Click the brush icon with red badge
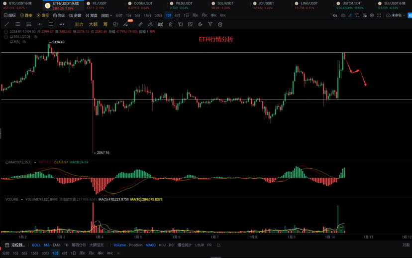The width and height of the screenshot is (412, 258). click(x=126, y=24)
